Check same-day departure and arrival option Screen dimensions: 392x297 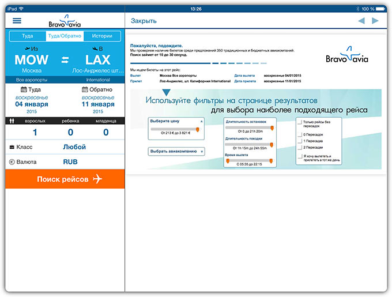(300, 156)
